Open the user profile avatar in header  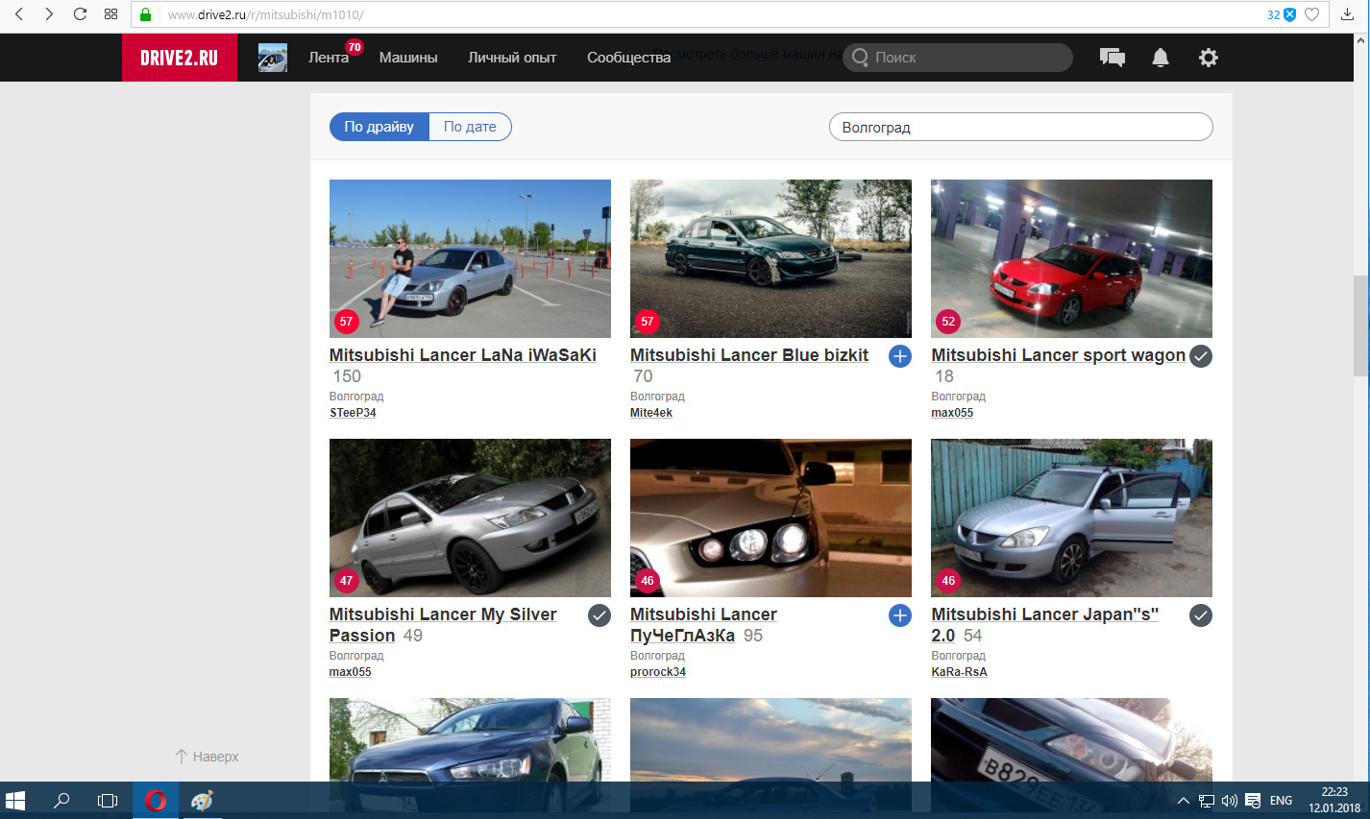[x=273, y=58]
